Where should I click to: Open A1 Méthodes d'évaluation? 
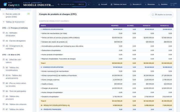pyautogui.click(x=16, y=34)
